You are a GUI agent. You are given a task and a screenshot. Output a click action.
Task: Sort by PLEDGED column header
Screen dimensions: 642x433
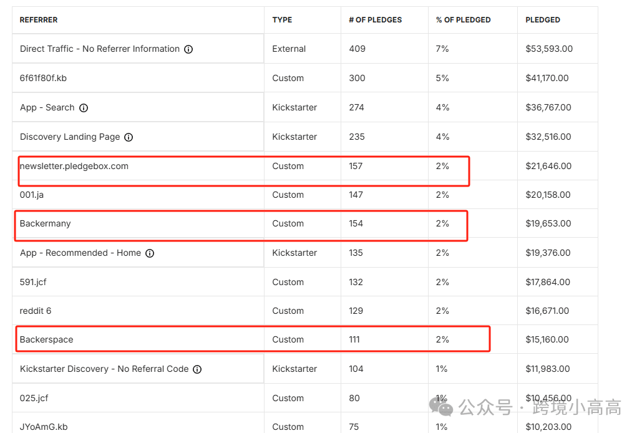click(543, 20)
